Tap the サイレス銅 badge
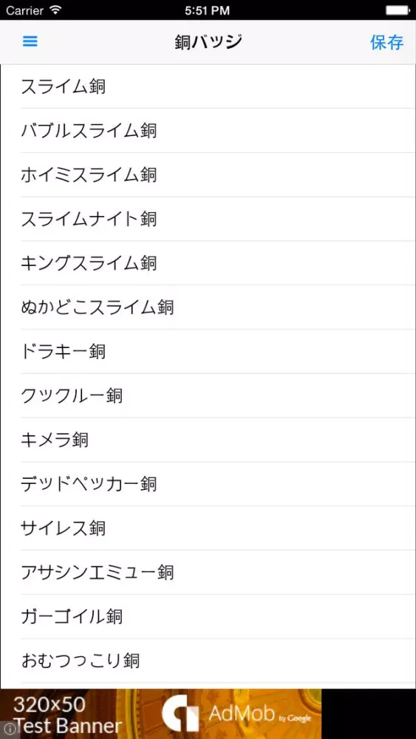This screenshot has height=739, width=416. tap(208, 528)
